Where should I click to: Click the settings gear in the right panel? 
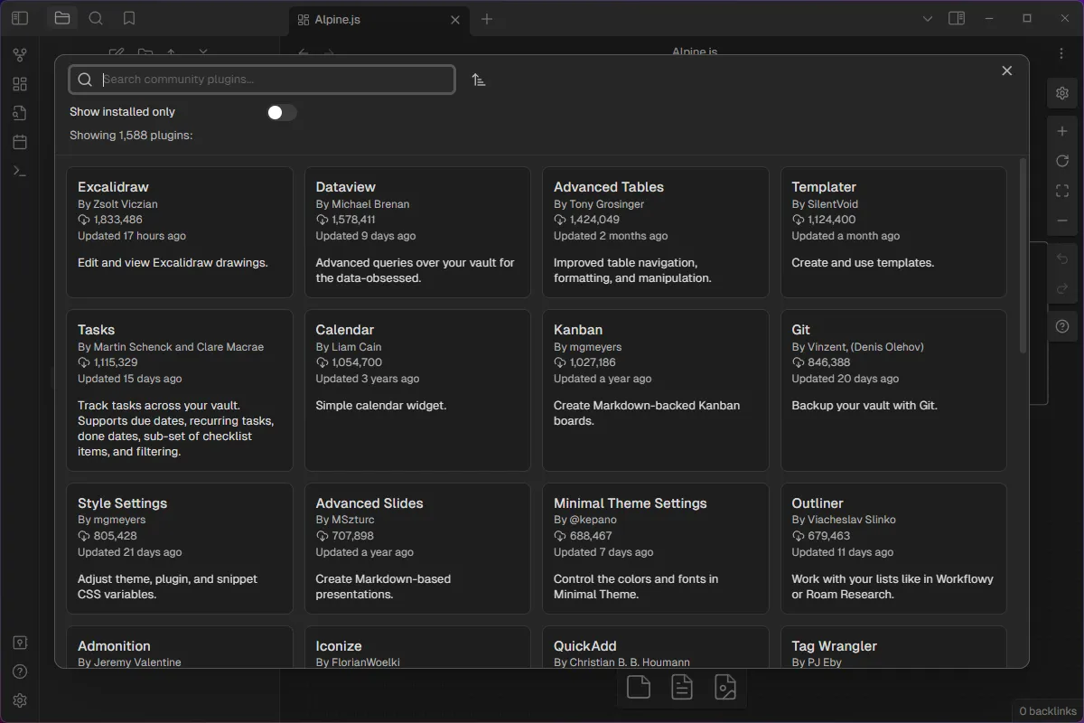click(x=1062, y=93)
